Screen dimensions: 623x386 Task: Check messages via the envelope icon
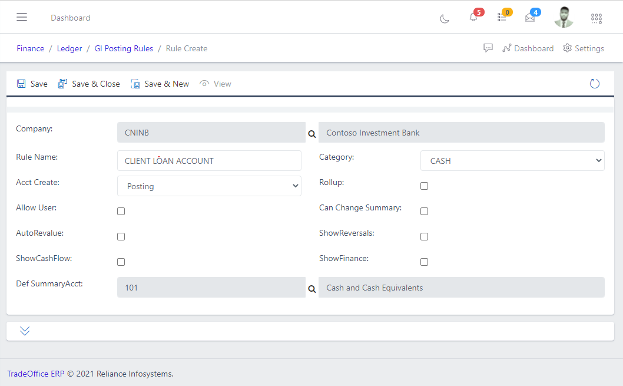pyautogui.click(x=529, y=18)
